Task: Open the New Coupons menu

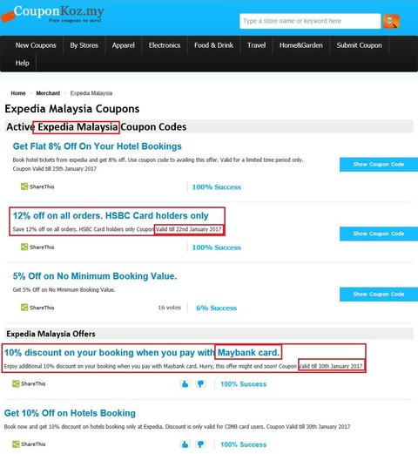Action: 36,45
